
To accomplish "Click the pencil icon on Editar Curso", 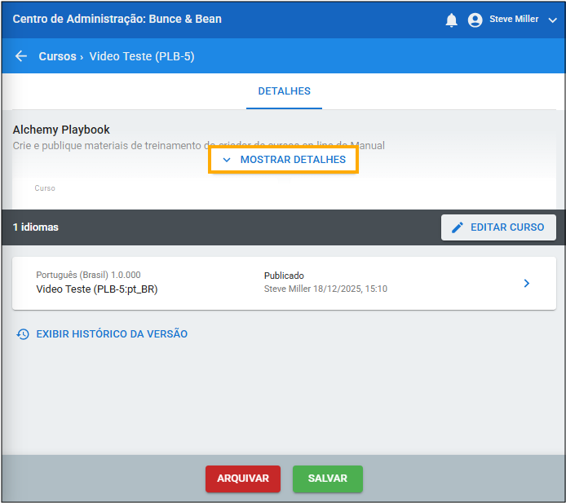I will pyautogui.click(x=458, y=227).
